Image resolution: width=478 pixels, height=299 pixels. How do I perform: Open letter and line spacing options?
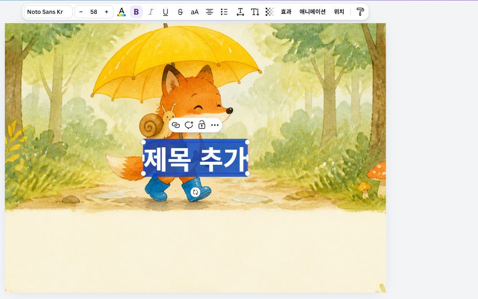point(240,12)
